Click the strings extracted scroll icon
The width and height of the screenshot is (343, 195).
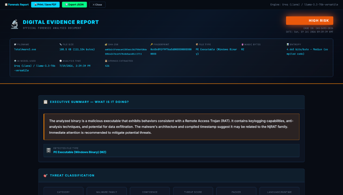coord(106,61)
